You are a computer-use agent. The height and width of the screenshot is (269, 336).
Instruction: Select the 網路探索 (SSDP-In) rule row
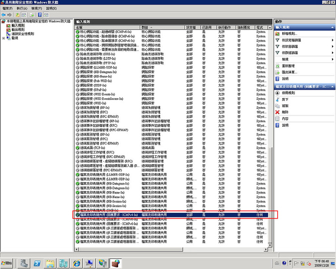pyautogui.click(x=171, y=85)
